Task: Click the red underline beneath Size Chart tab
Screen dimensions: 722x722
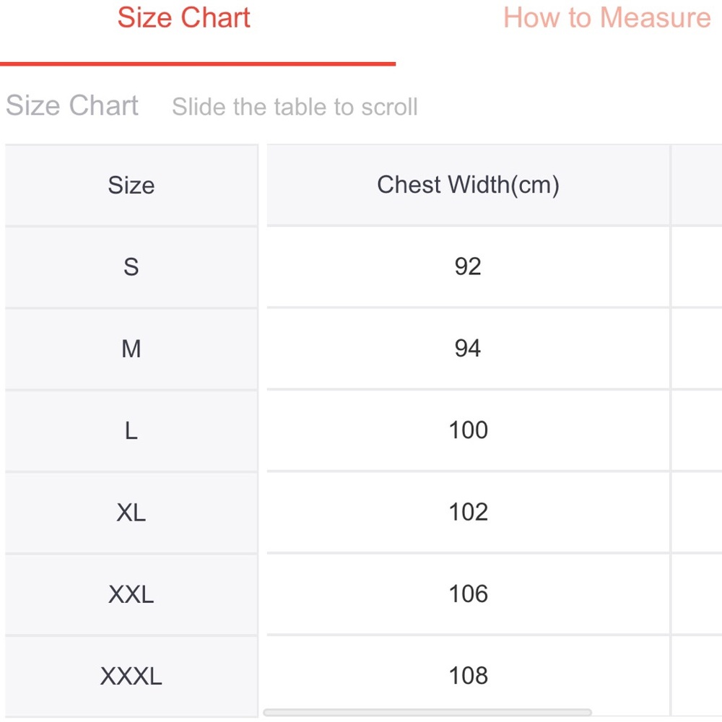Action: 198,64
